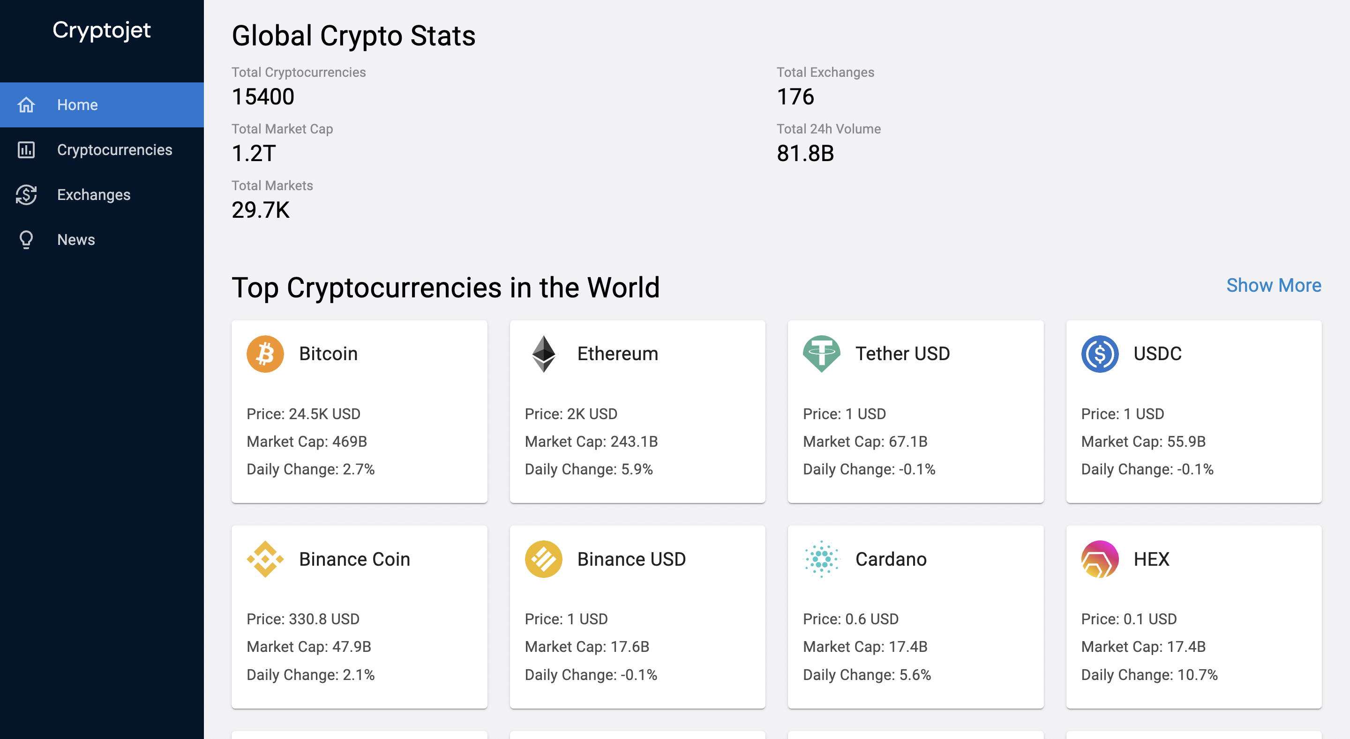Screen dimensions: 1350x739
Task: Open the Cardano market cap card
Action: (x=915, y=646)
